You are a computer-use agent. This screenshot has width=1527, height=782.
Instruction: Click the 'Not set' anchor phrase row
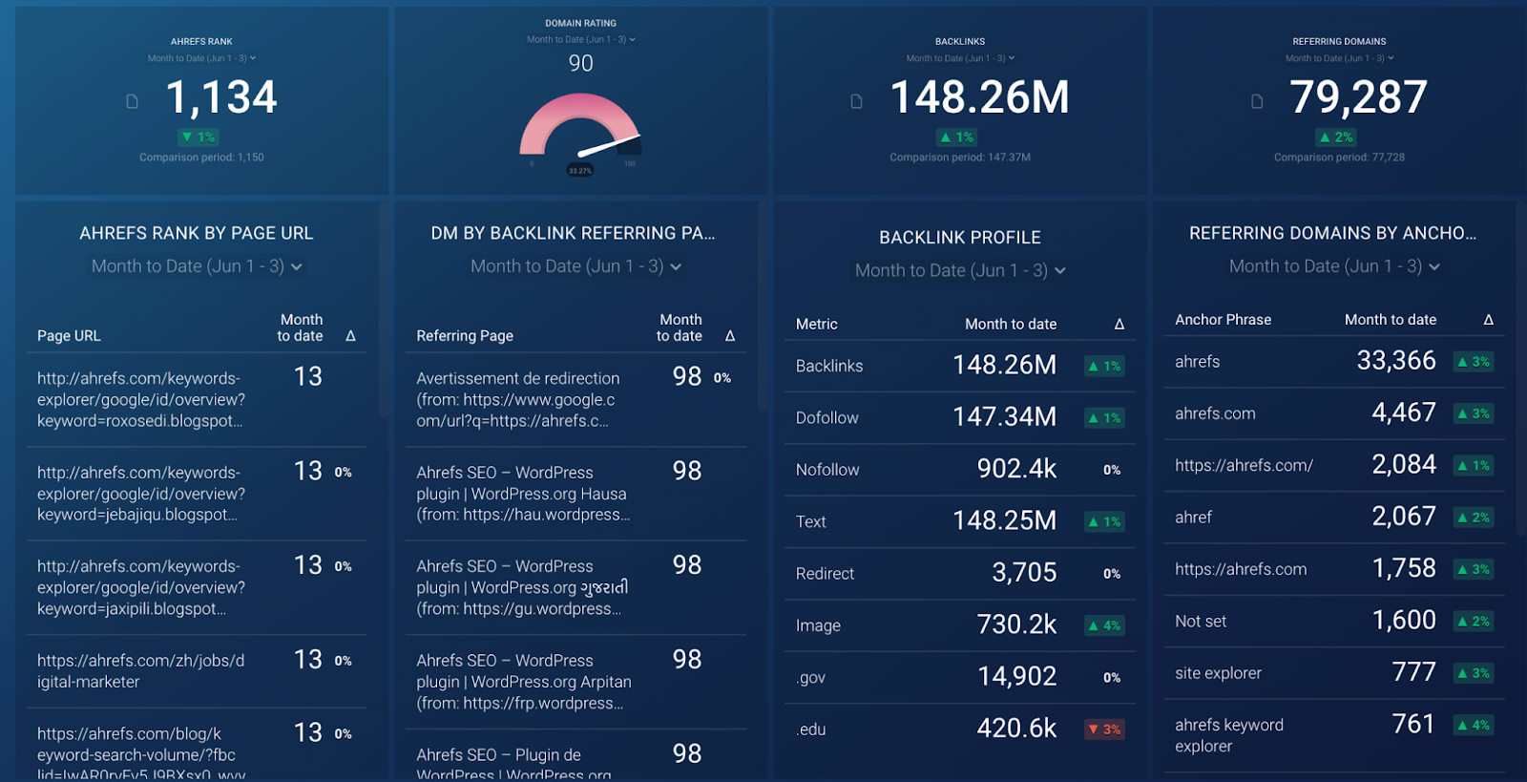pyautogui.click(x=1334, y=622)
